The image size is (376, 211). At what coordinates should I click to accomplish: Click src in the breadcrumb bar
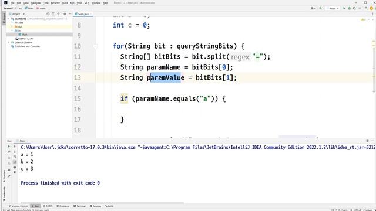pyautogui.click(x=20, y=8)
